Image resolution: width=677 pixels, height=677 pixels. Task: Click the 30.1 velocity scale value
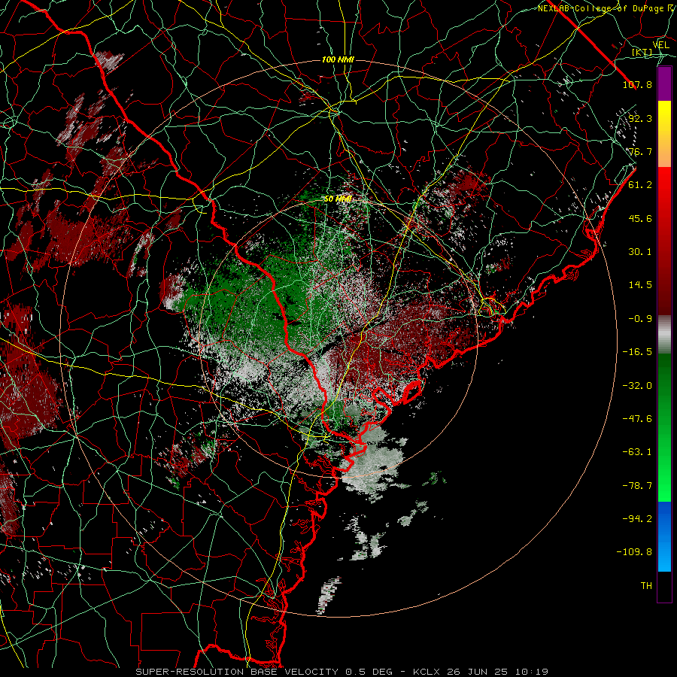click(x=640, y=252)
